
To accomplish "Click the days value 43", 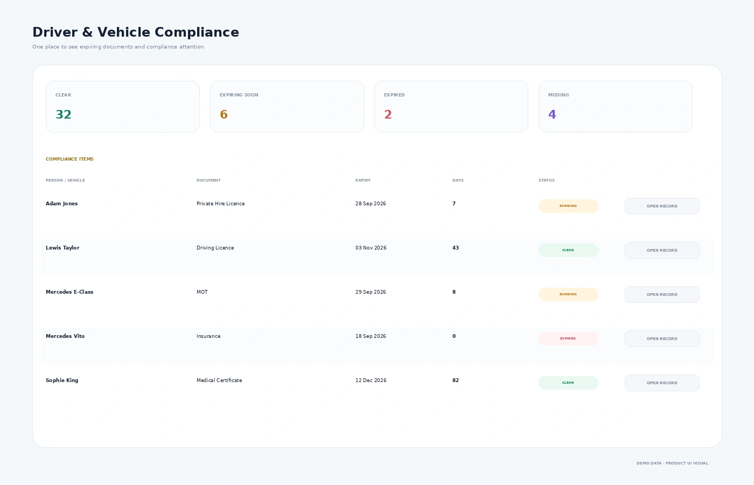I will [456, 248].
